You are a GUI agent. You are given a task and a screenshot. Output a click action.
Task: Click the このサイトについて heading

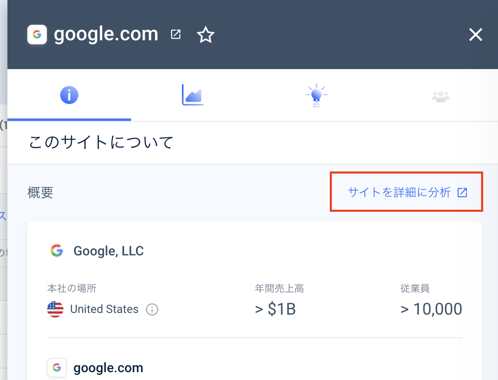pos(101,143)
